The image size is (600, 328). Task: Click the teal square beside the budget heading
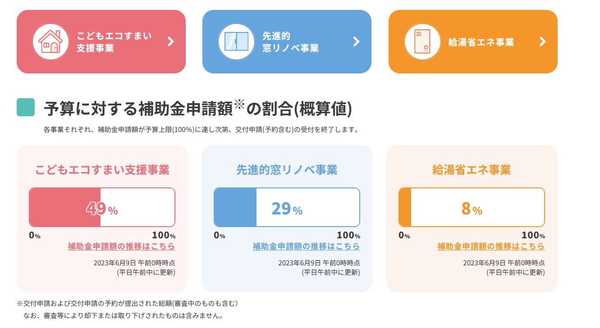26,108
